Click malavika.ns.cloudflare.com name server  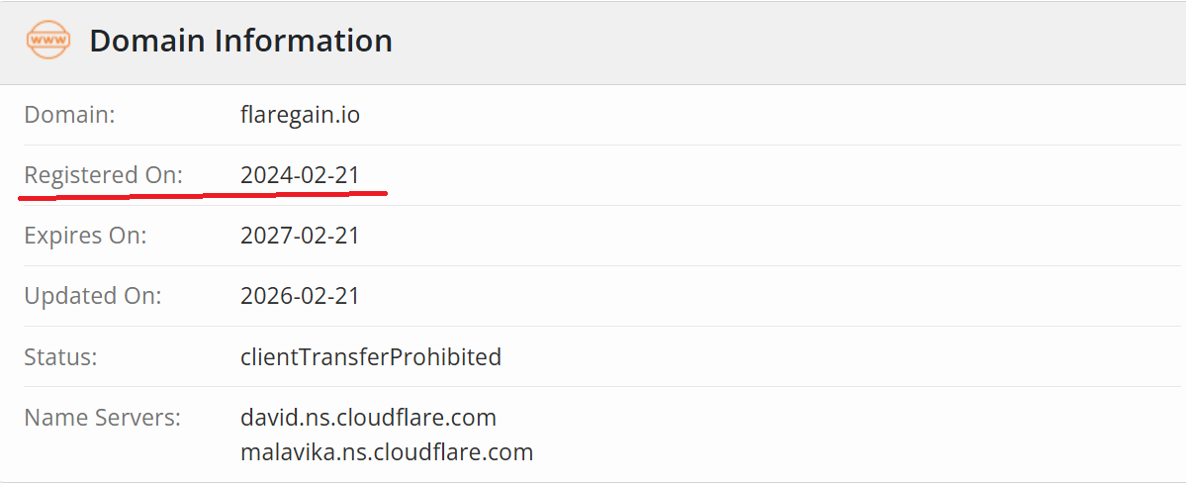pos(387,452)
